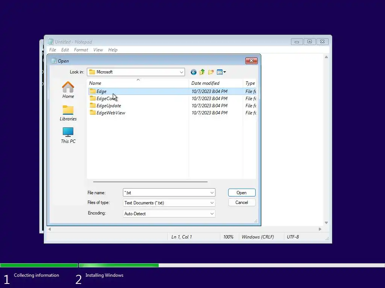
Task: Click Notepad's vertical scrollbar up arrow
Action: point(326,57)
